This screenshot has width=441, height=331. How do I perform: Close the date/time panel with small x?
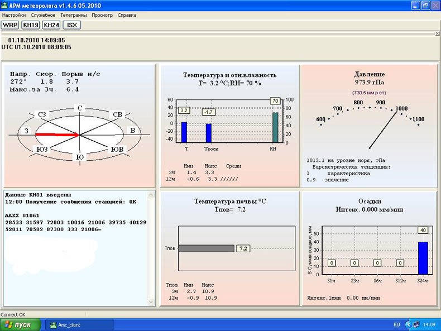tap(437, 34)
